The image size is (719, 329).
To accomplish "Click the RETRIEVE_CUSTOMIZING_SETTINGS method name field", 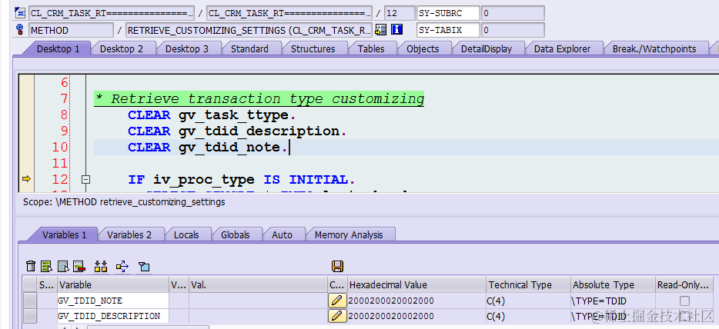I will (x=249, y=30).
